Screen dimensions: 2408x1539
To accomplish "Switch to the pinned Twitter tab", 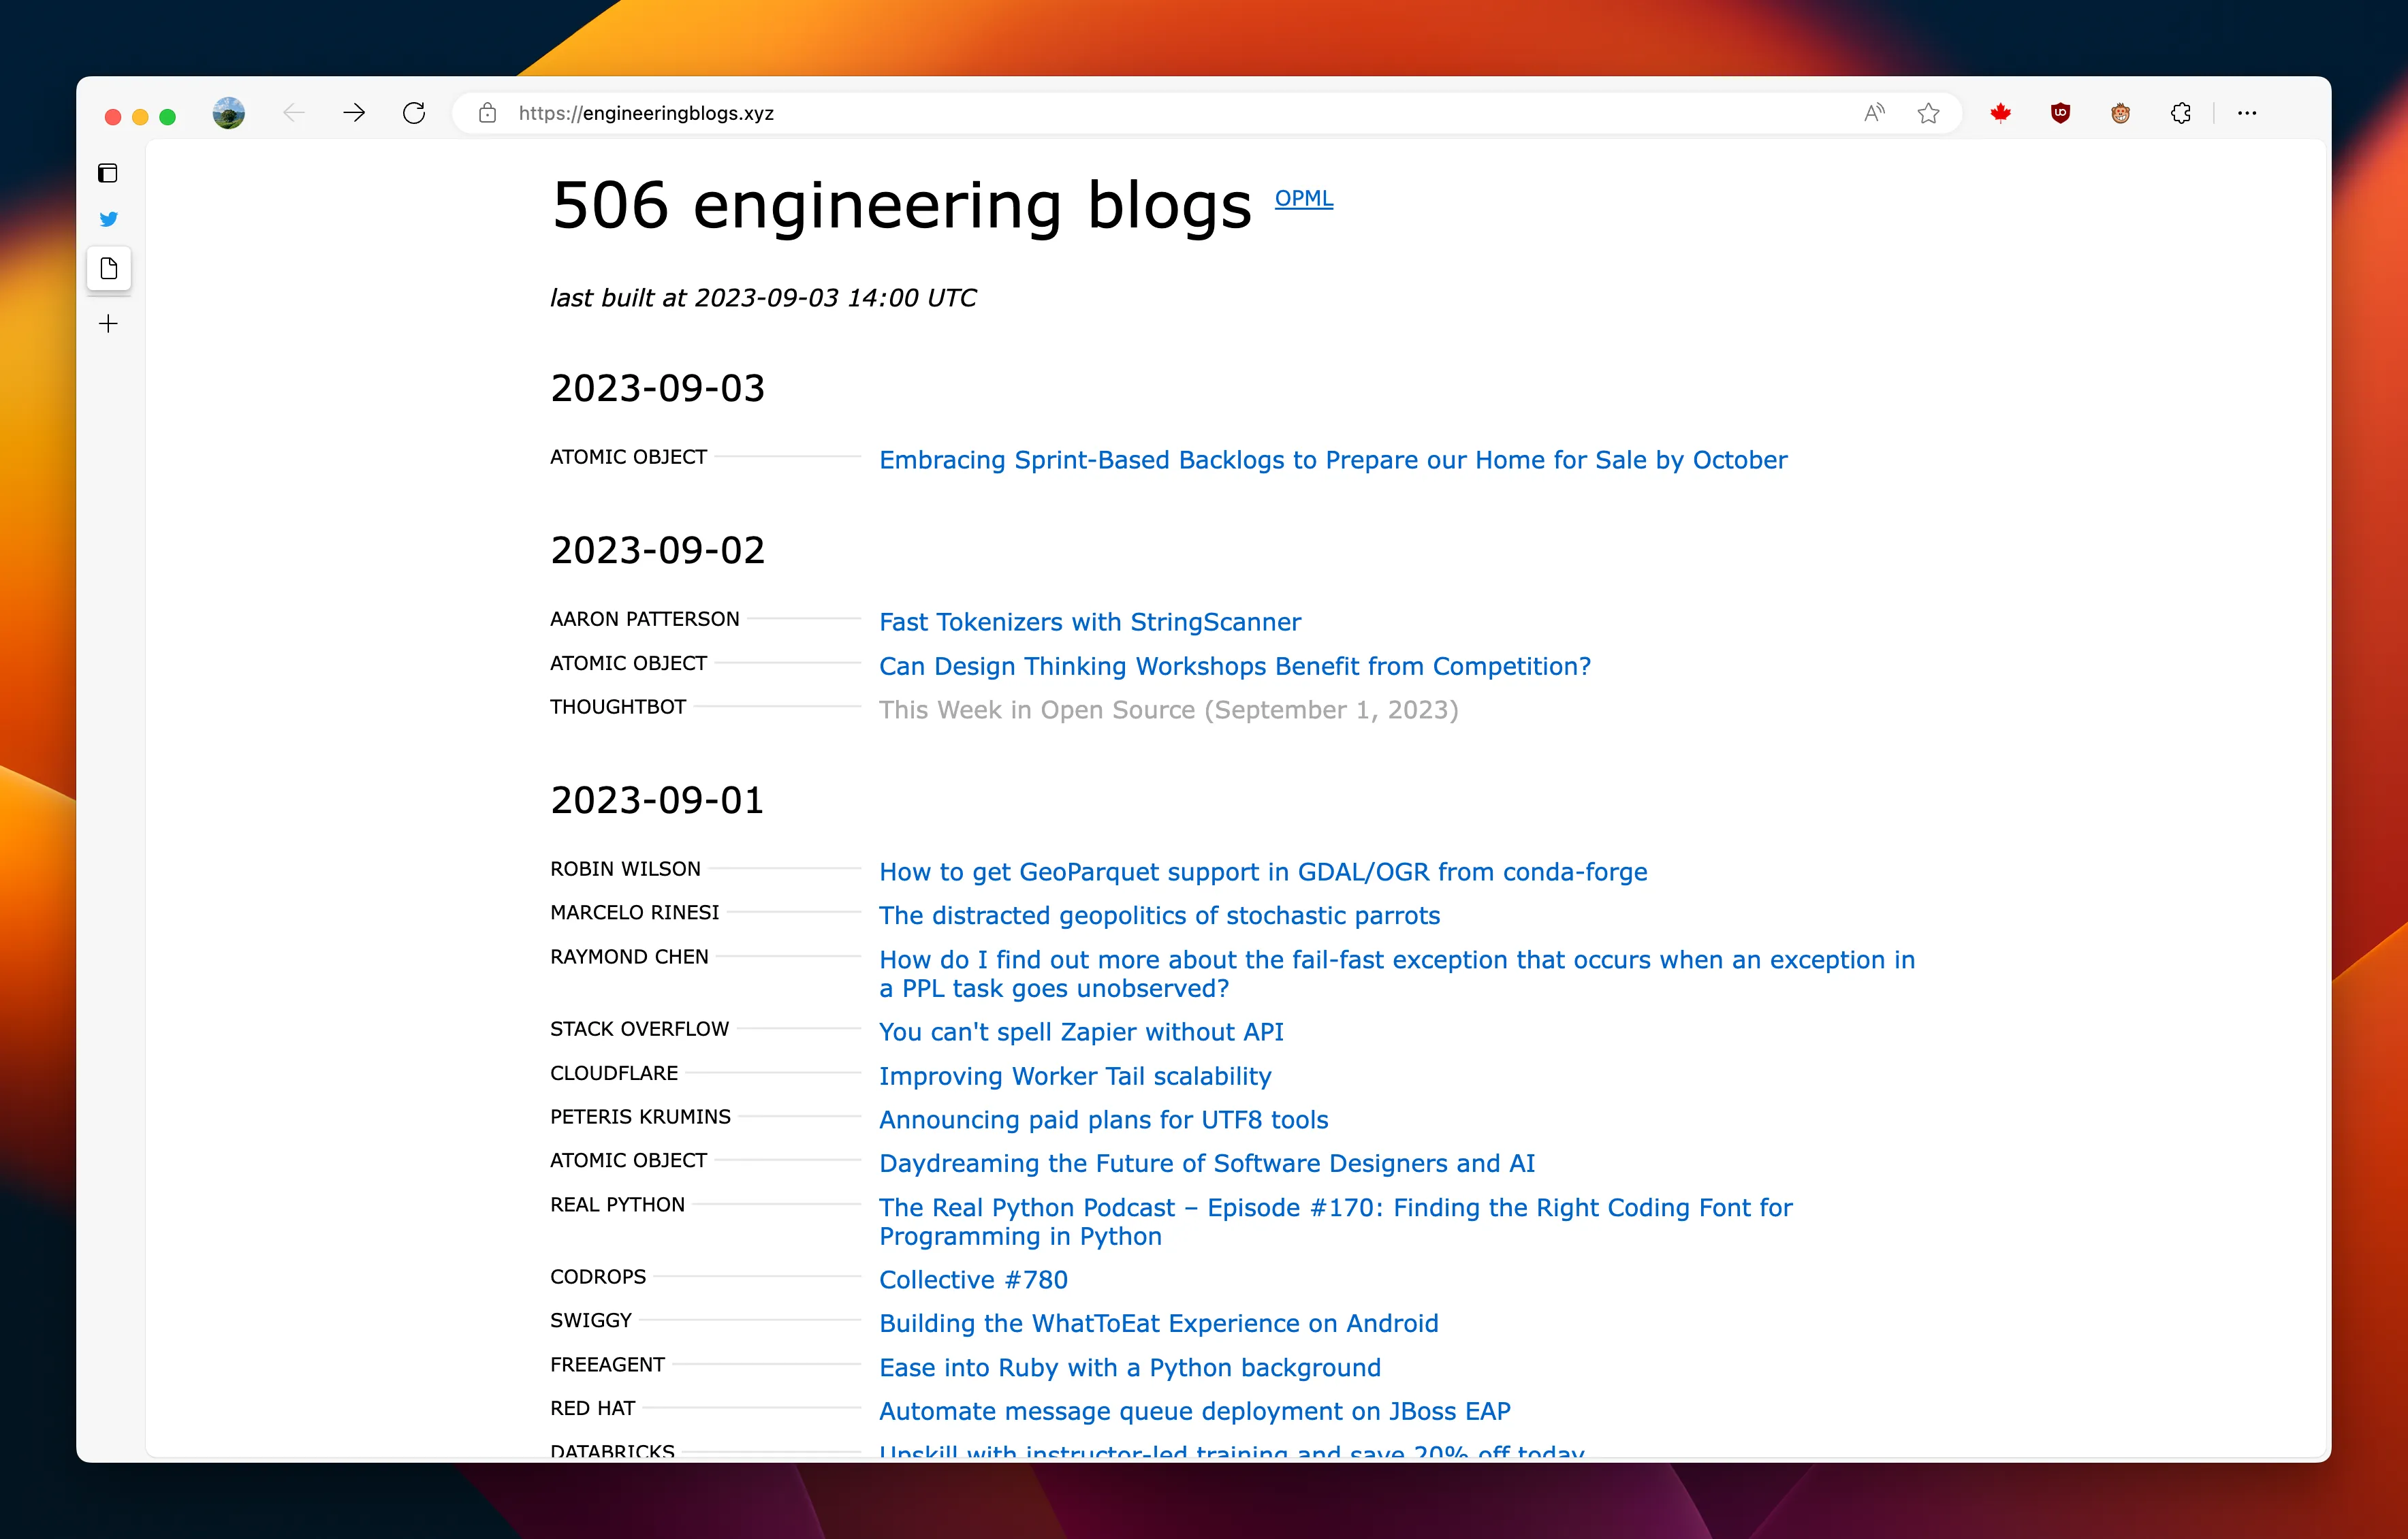I will point(108,219).
